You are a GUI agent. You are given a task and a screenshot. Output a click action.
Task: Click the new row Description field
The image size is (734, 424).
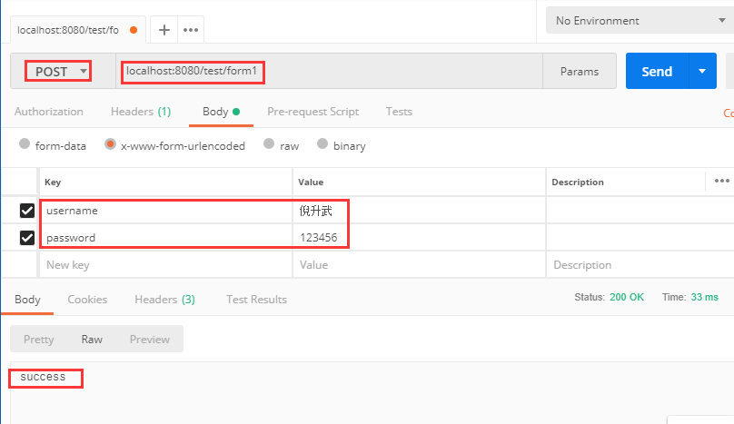click(640, 265)
